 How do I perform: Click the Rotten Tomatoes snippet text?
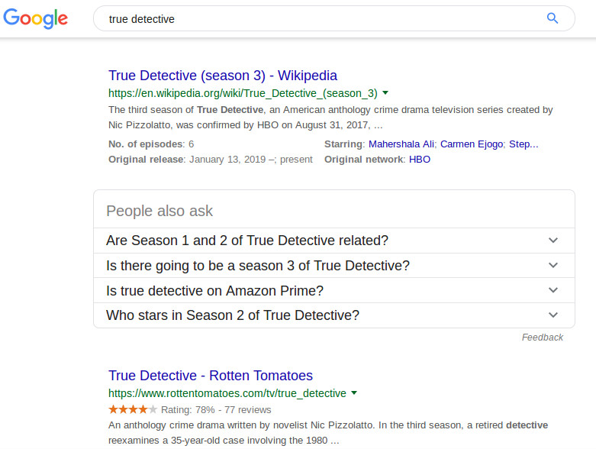pyautogui.click(x=328, y=433)
